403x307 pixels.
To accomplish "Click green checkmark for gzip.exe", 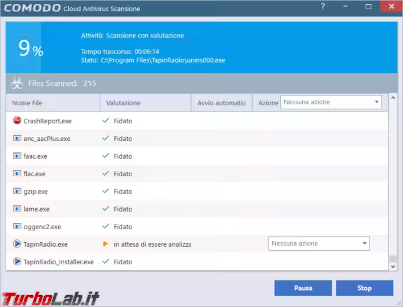I will (x=106, y=191).
